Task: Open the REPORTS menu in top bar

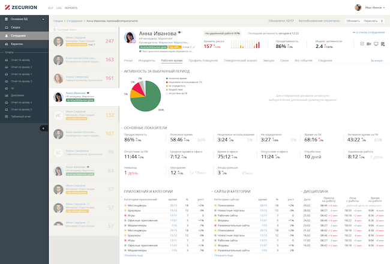Action: tap(71, 8)
